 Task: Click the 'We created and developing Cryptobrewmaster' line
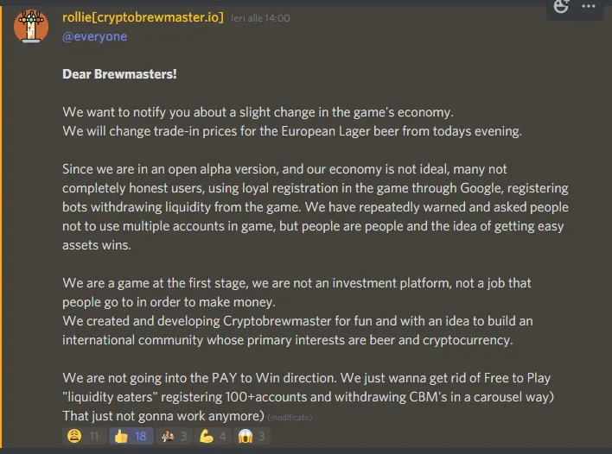tap(297, 321)
